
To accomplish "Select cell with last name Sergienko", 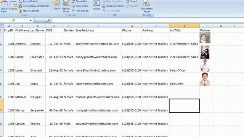I will coord(38,106).
